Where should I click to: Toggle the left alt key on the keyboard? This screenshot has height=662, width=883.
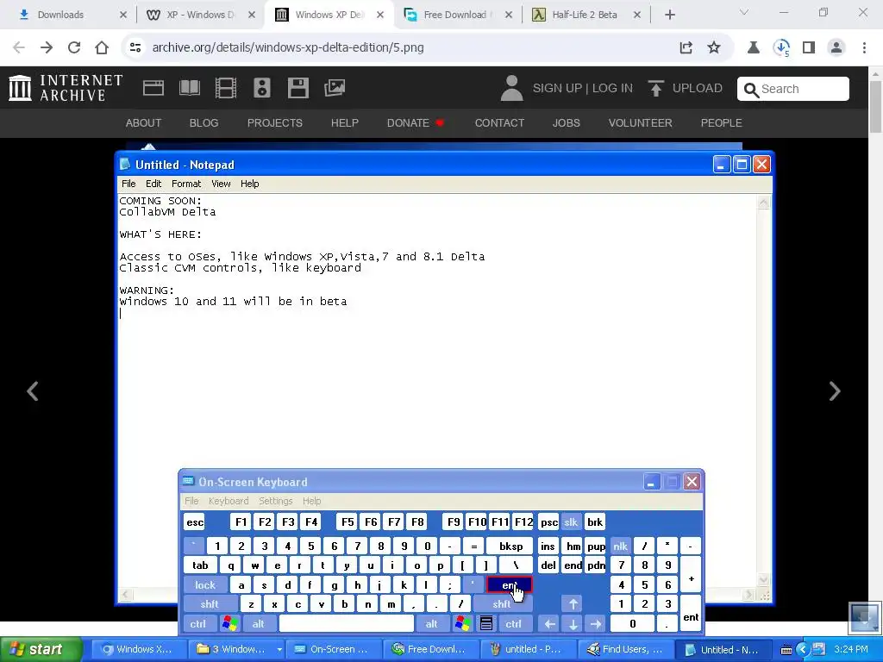[259, 624]
